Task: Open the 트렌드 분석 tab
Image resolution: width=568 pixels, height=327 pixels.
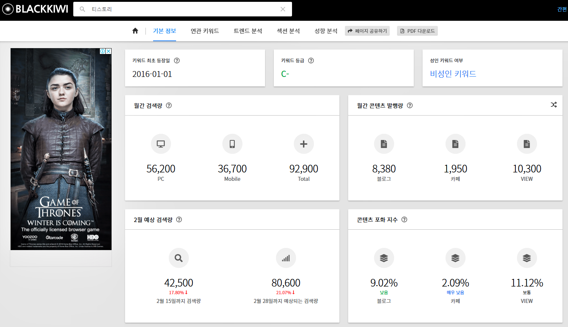Action: [x=248, y=31]
